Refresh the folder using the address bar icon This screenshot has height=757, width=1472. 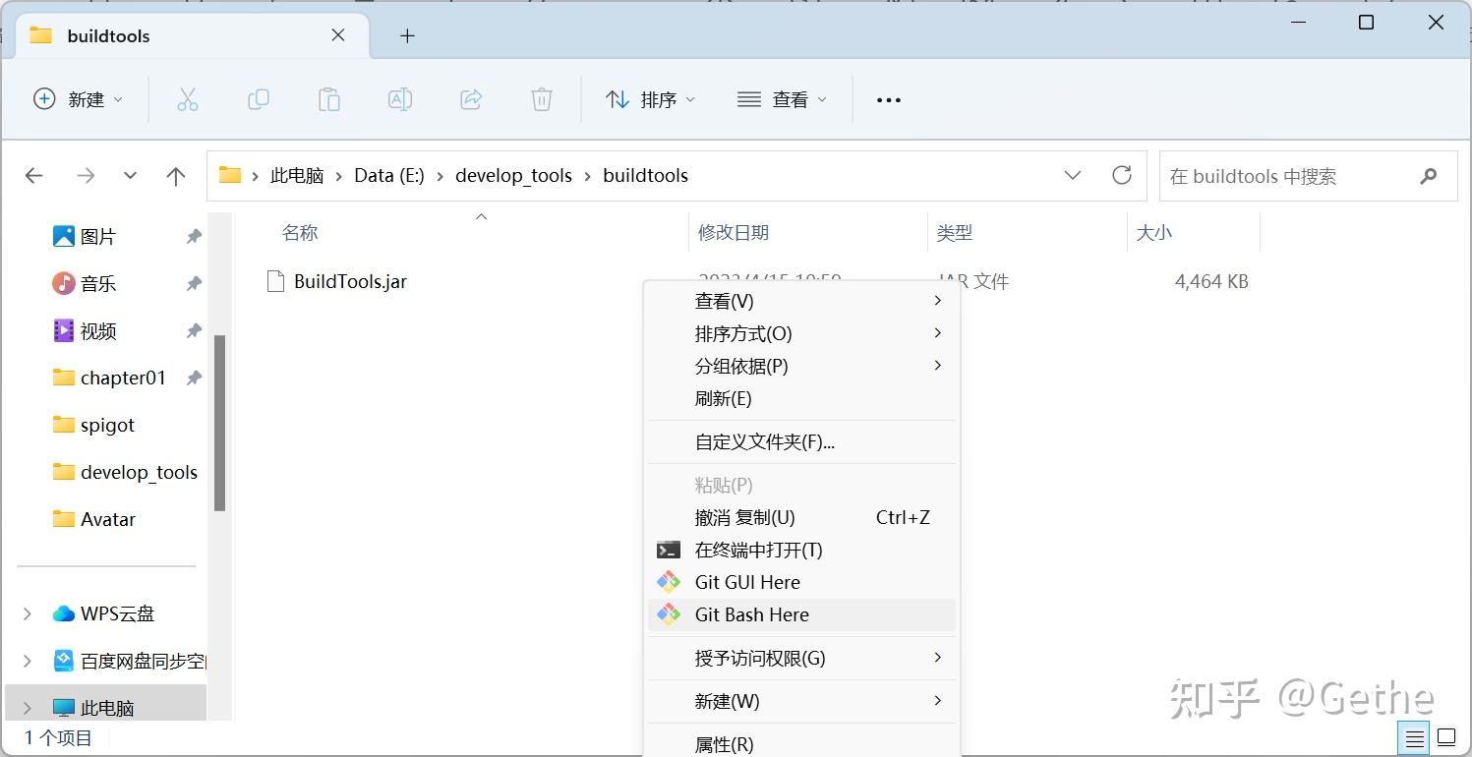pyautogui.click(x=1122, y=175)
